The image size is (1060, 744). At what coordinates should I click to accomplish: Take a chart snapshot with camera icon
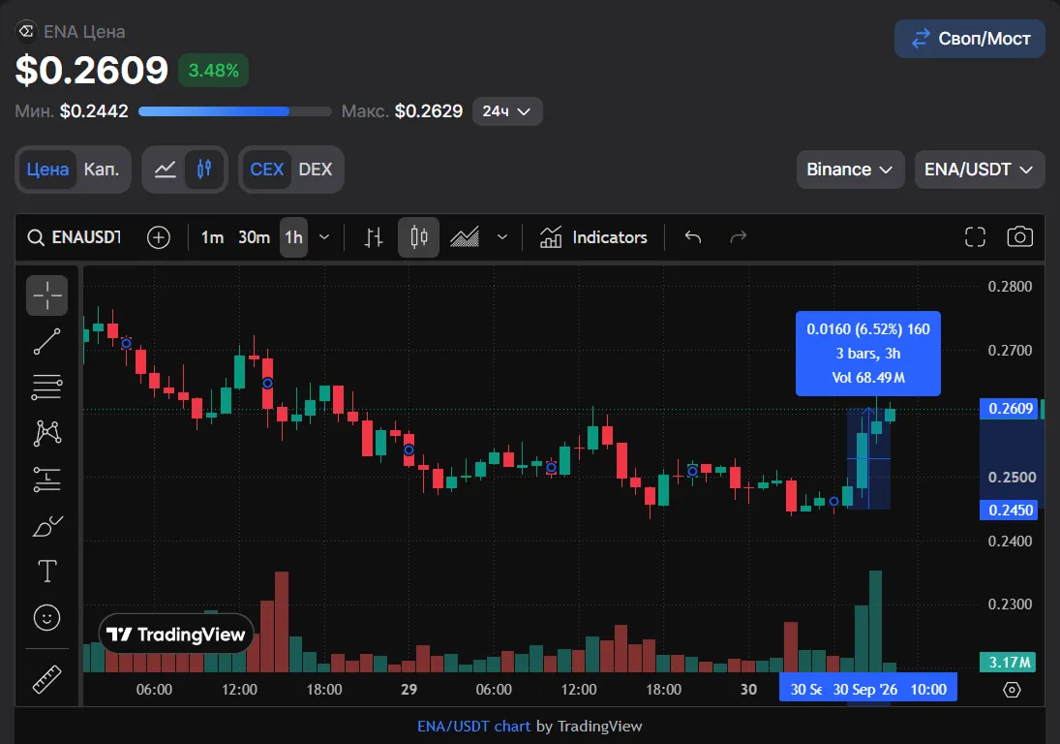click(x=1019, y=236)
